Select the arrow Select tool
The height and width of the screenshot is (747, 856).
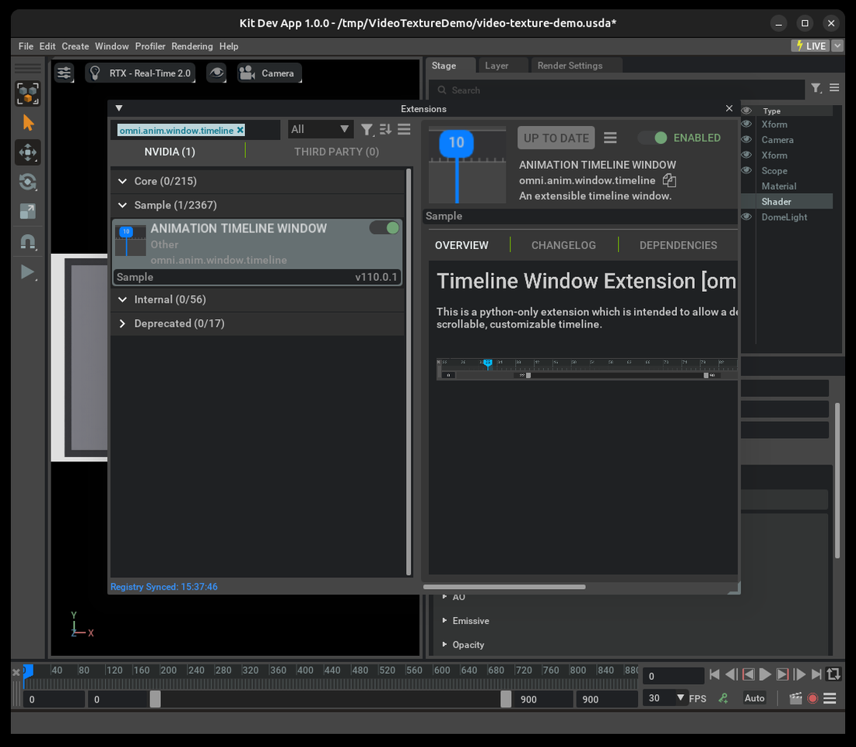tap(28, 123)
